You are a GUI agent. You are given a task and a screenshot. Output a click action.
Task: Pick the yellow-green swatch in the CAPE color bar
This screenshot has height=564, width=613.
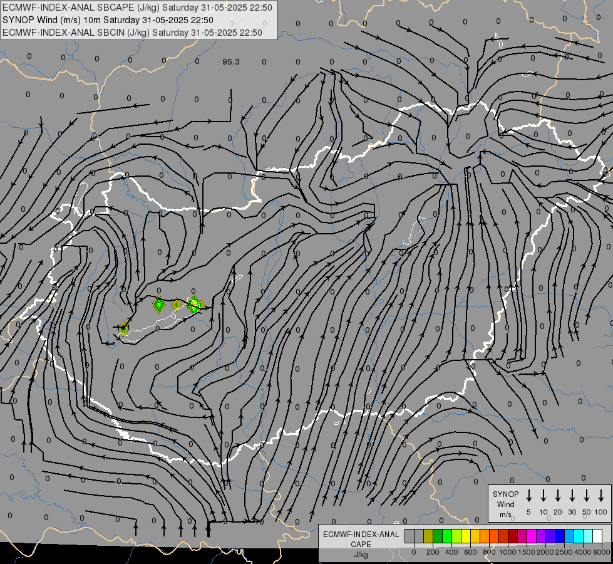click(x=456, y=536)
